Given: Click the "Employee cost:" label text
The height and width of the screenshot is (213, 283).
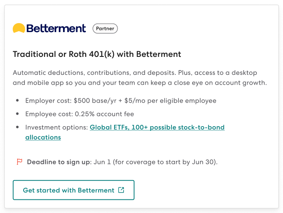Looking at the screenshot, I should pos(49,114).
